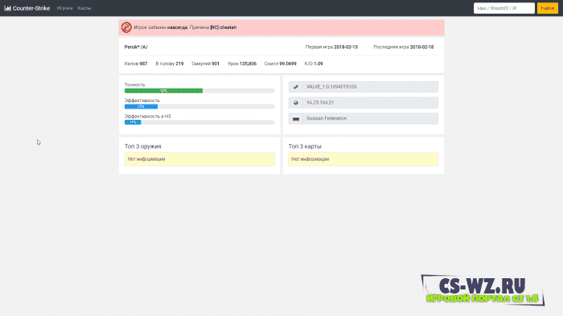Select the 94.25.164.21 IP address field
The image size is (563, 316).
point(370,103)
